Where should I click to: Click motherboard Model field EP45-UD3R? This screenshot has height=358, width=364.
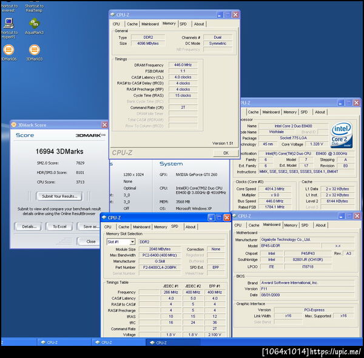(291, 246)
